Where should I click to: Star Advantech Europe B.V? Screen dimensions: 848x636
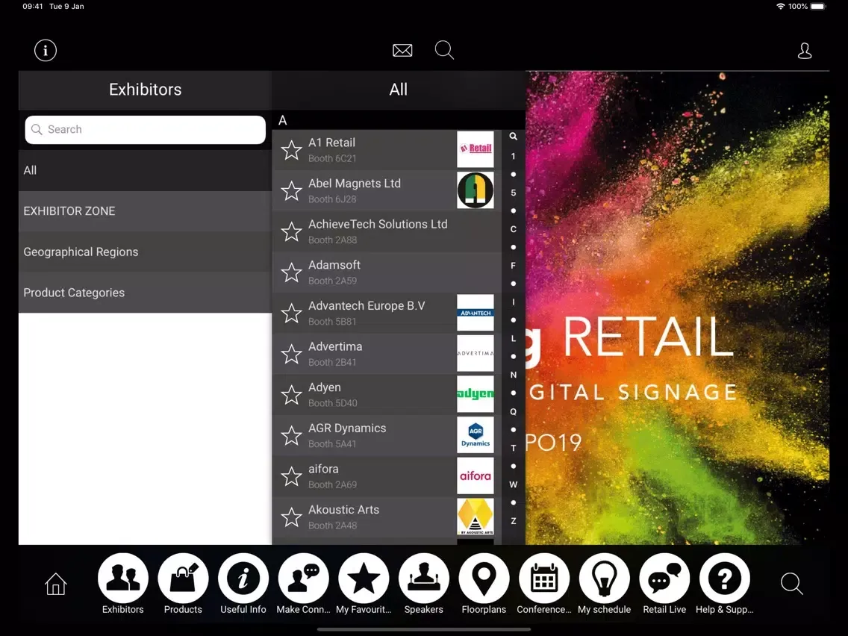(x=291, y=313)
